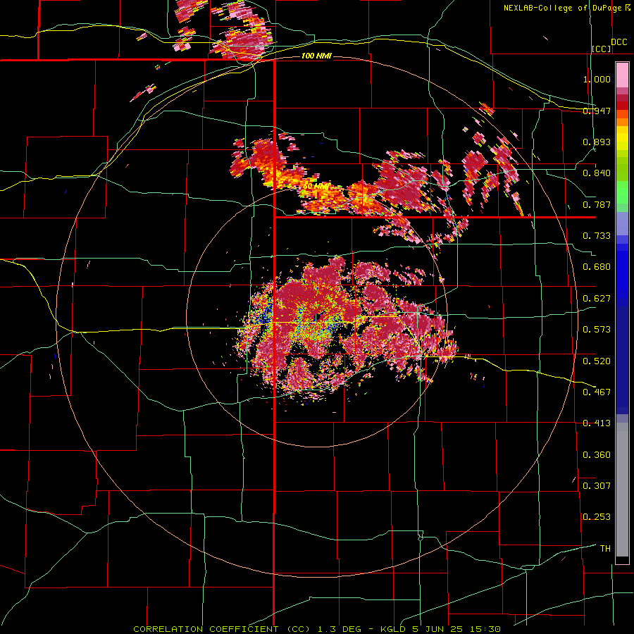
Task: Click the 0.680 color scale label
Action: point(597,267)
